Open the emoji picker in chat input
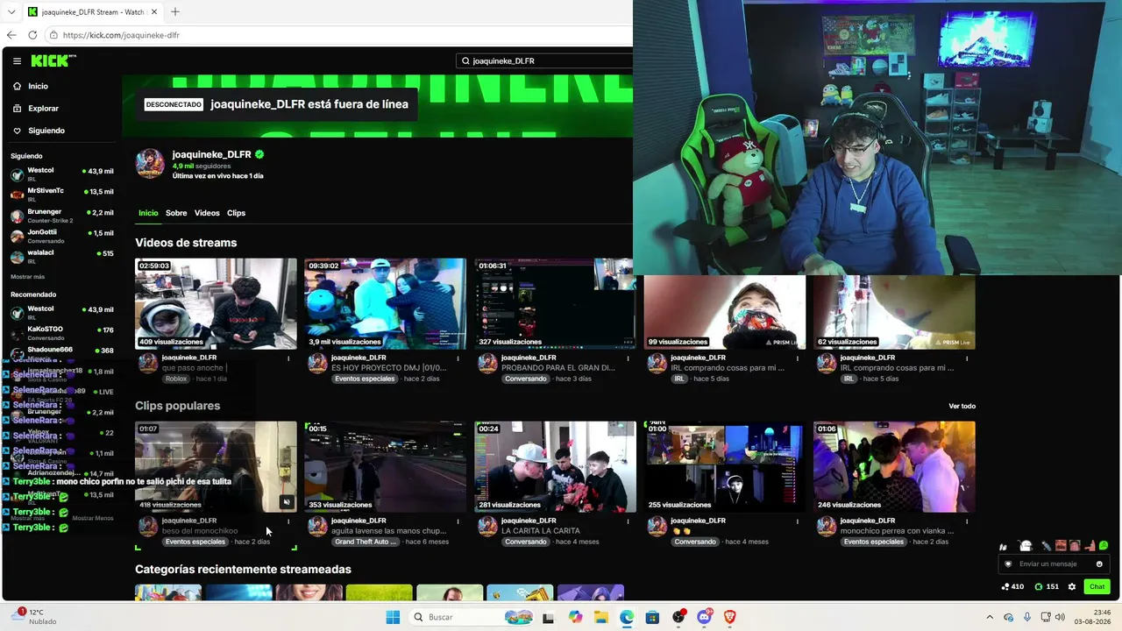This screenshot has height=631, width=1122. click(x=1099, y=564)
